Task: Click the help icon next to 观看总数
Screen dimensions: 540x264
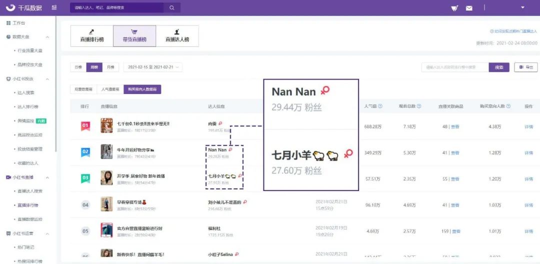Action: tap(419, 106)
